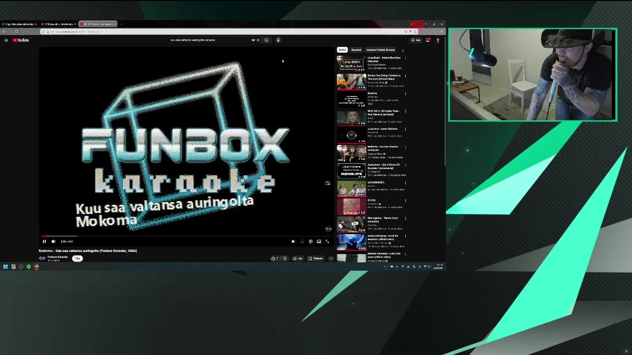Image resolution: width=632 pixels, height=355 pixels.
Task: Open the Luo create button
Action: coord(416,40)
